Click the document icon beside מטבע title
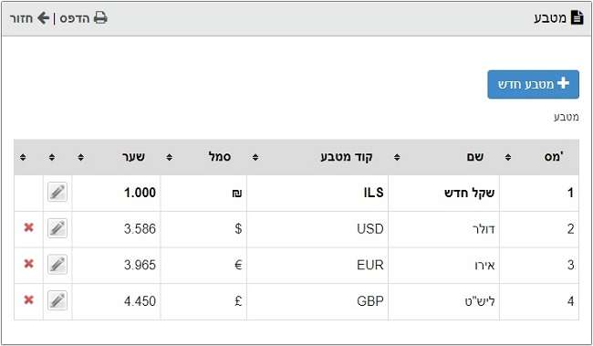 click(x=577, y=17)
